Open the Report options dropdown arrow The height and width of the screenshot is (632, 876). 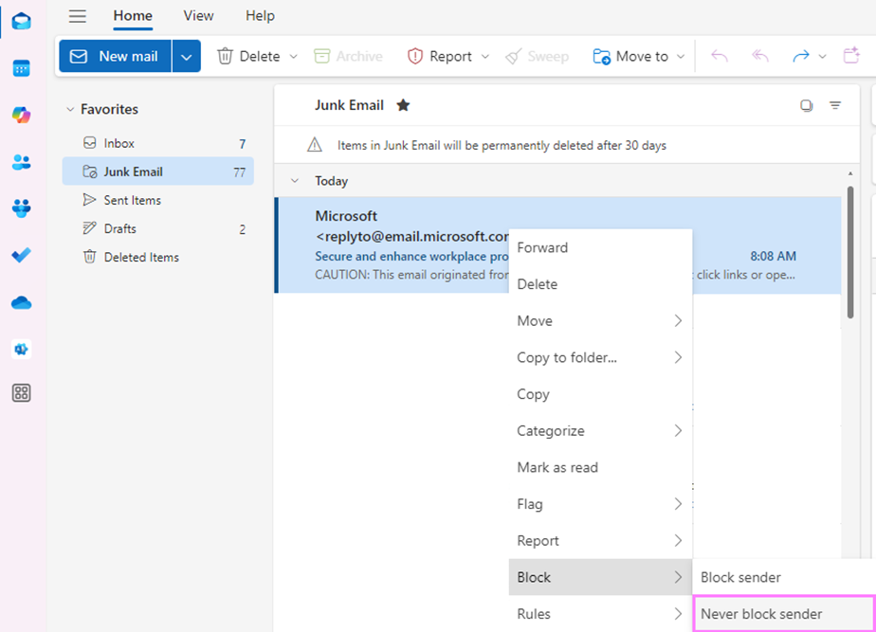[x=485, y=57]
